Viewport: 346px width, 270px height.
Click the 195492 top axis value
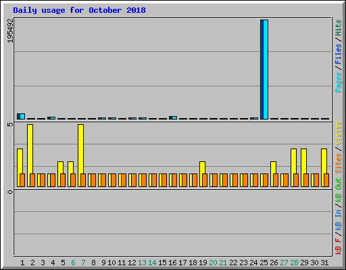click(x=10, y=30)
